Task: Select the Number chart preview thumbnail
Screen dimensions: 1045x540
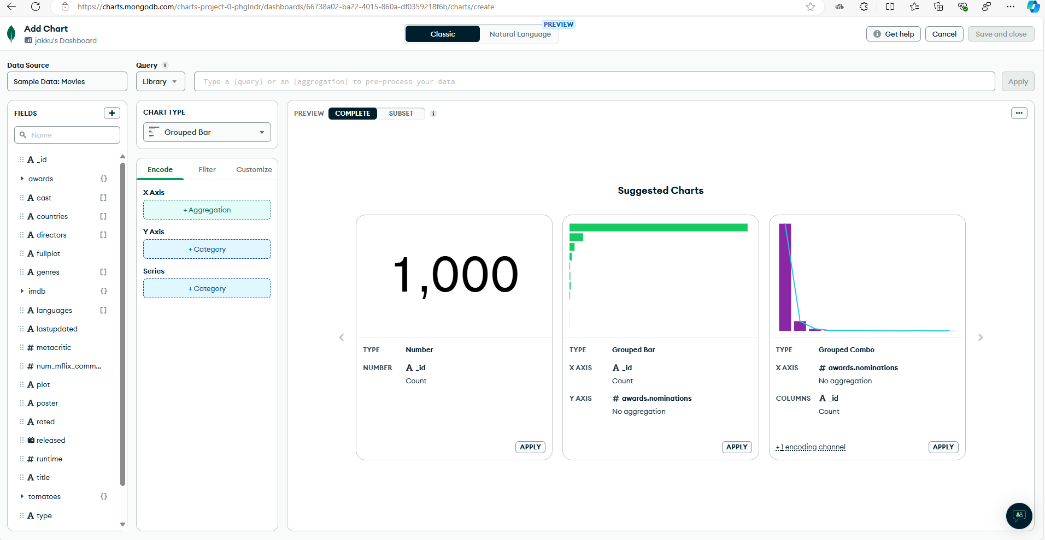Action: coord(454,276)
